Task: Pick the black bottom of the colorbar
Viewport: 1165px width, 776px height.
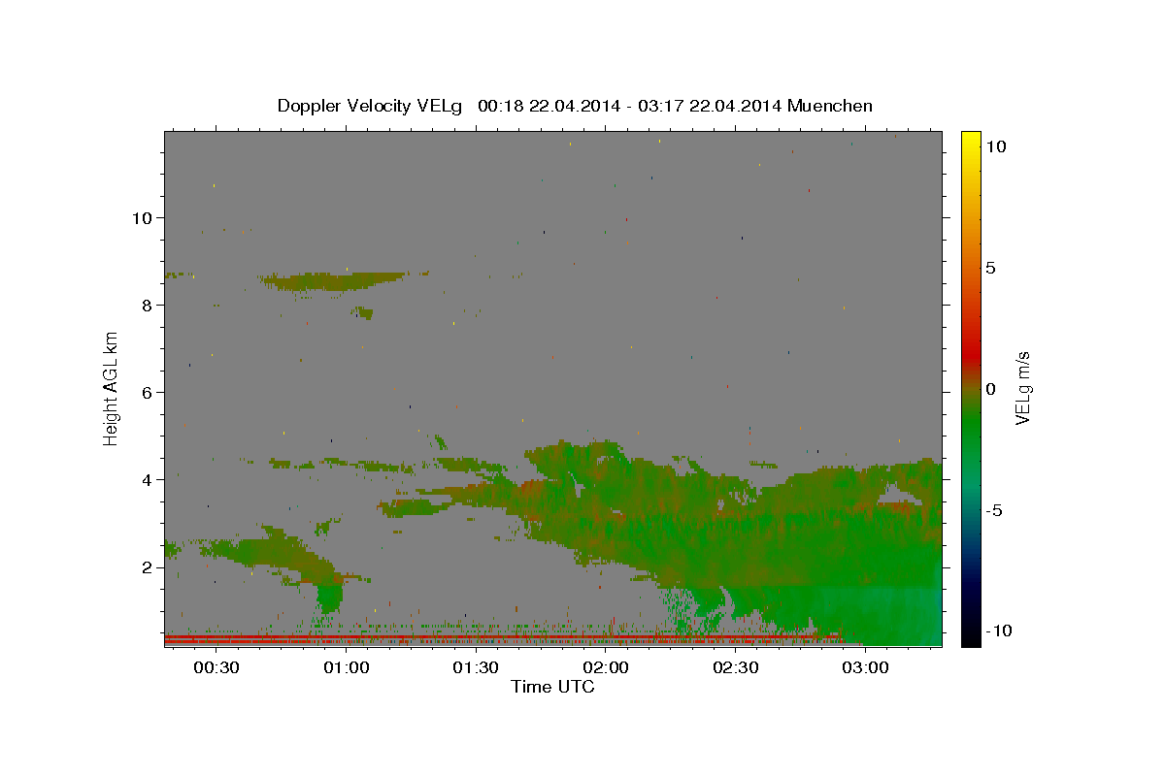Action: click(x=970, y=640)
